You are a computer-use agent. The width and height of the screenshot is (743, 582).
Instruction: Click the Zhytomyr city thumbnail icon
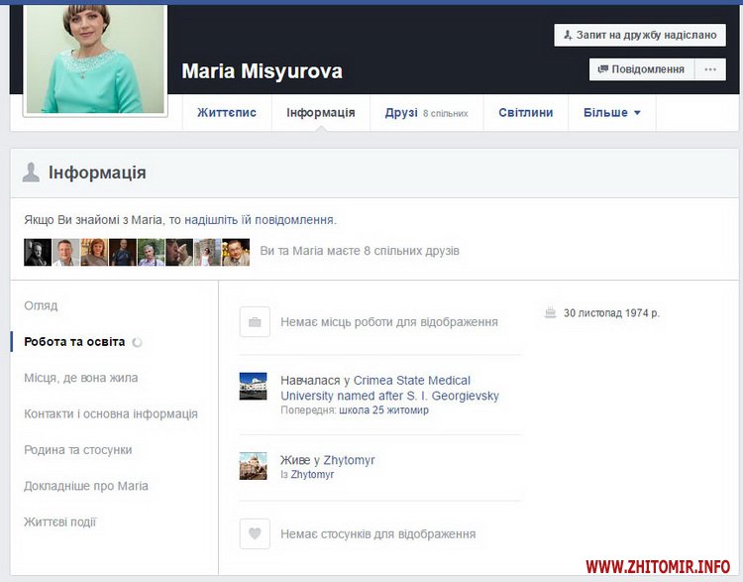[254, 466]
